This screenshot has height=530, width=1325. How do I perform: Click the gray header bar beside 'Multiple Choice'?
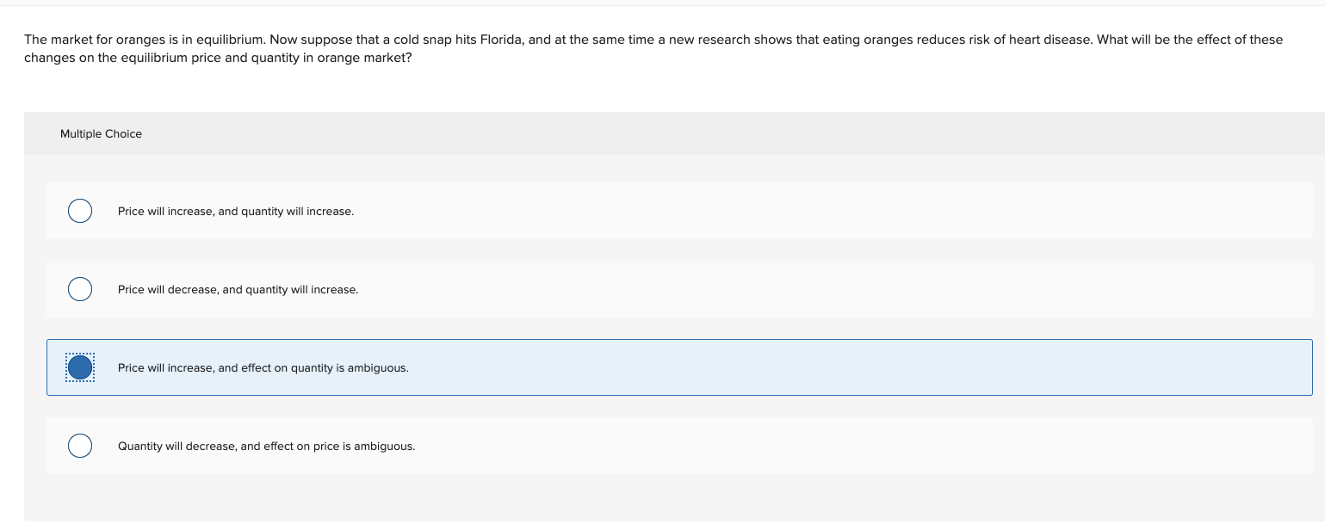coord(732,133)
